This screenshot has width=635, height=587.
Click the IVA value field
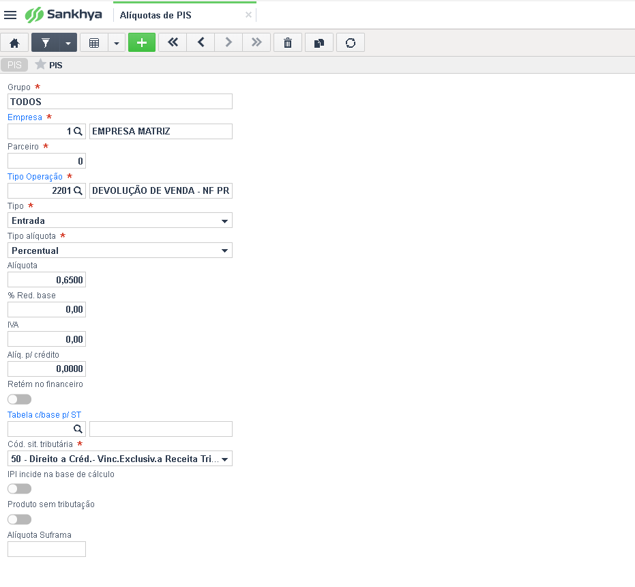(46, 339)
